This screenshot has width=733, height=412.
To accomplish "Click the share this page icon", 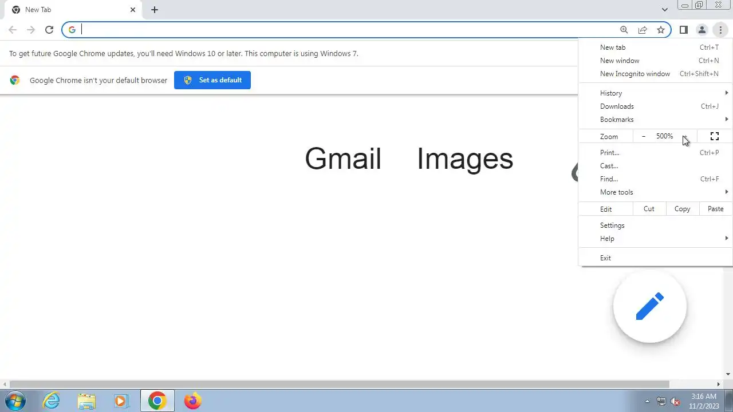I will [x=643, y=30].
